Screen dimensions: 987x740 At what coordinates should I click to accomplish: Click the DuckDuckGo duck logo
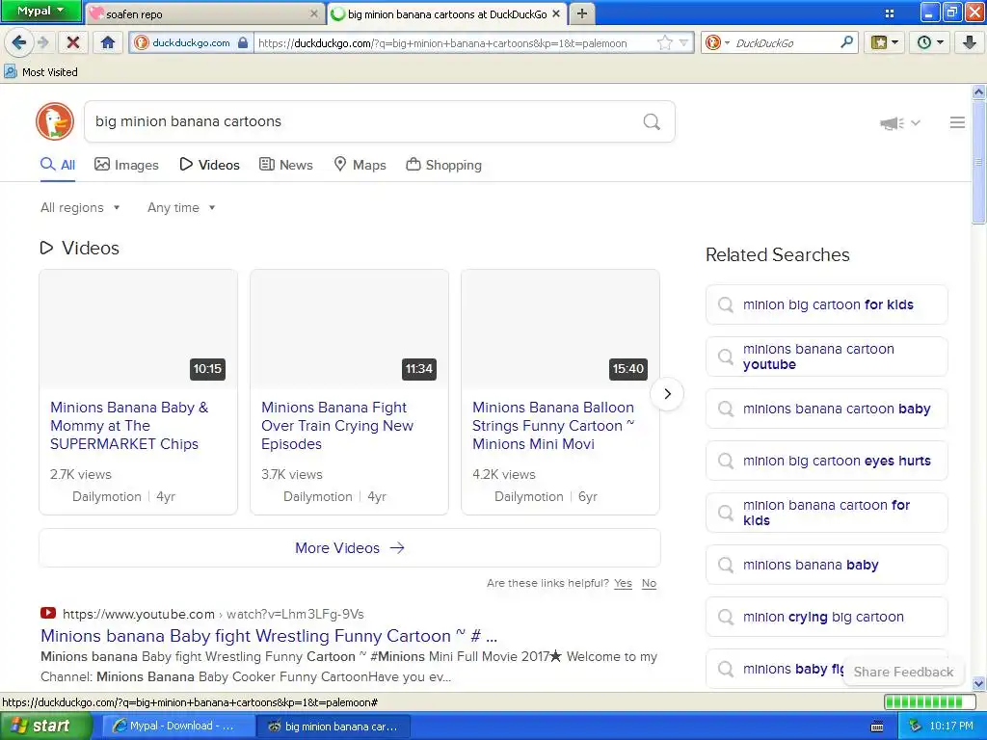tap(55, 121)
